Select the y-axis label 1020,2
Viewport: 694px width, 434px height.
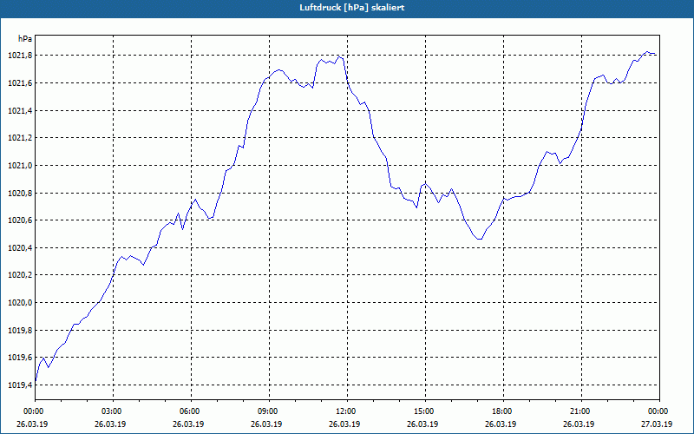20,275
